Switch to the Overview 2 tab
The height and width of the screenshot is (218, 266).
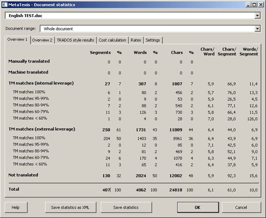pyautogui.click(x=42, y=40)
